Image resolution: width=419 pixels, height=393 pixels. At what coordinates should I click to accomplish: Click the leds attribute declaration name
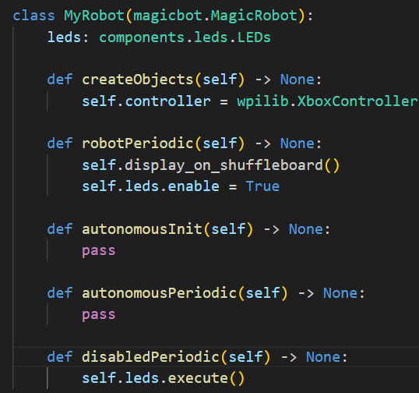point(64,37)
